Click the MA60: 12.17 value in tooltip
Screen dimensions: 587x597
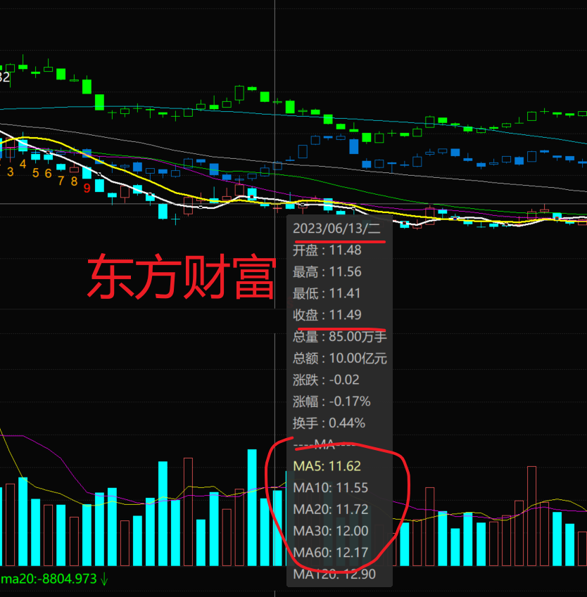click(x=330, y=553)
